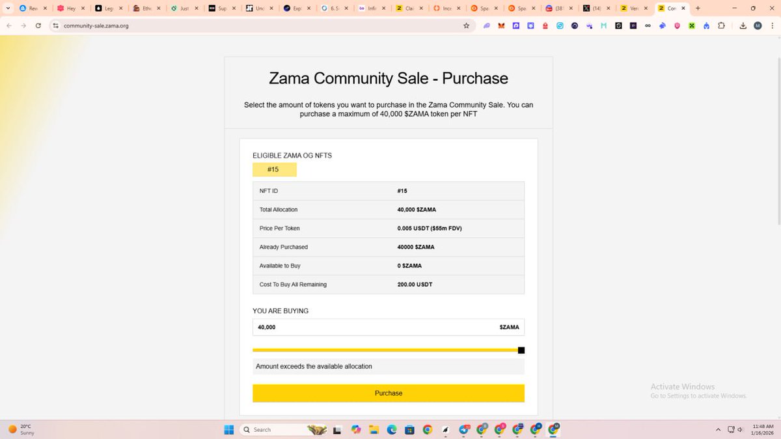Open the Chrome downloads icon

click(x=743, y=25)
